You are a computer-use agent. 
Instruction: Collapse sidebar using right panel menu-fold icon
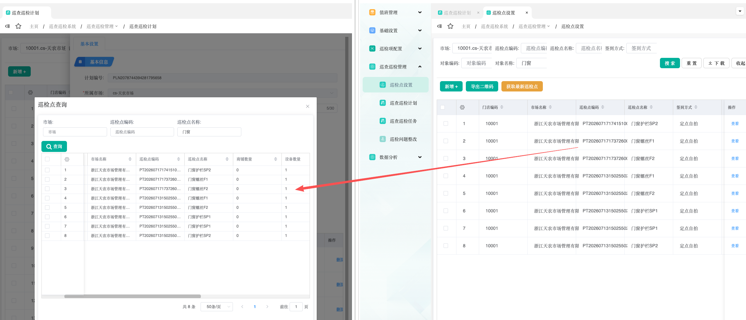[439, 26]
